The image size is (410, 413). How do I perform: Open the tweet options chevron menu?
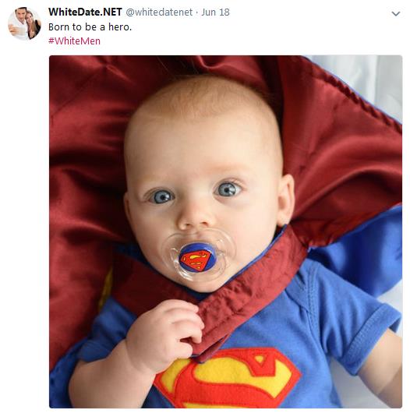click(x=396, y=13)
